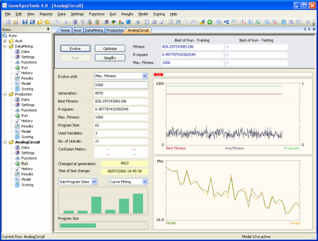Click the green arrow tree toolbar icon
This screenshot has height=241, width=318.
coord(113,22)
